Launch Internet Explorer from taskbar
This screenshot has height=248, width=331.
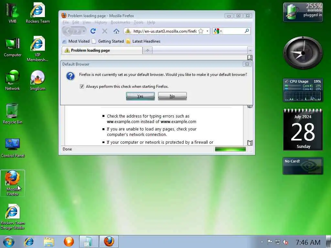pos(29,242)
